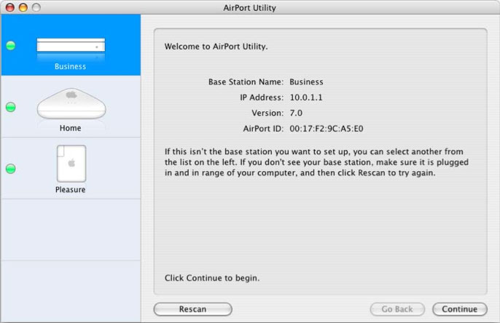Click the green status light beside Home
Viewport: 500px width, 323px height.
[x=11, y=107]
